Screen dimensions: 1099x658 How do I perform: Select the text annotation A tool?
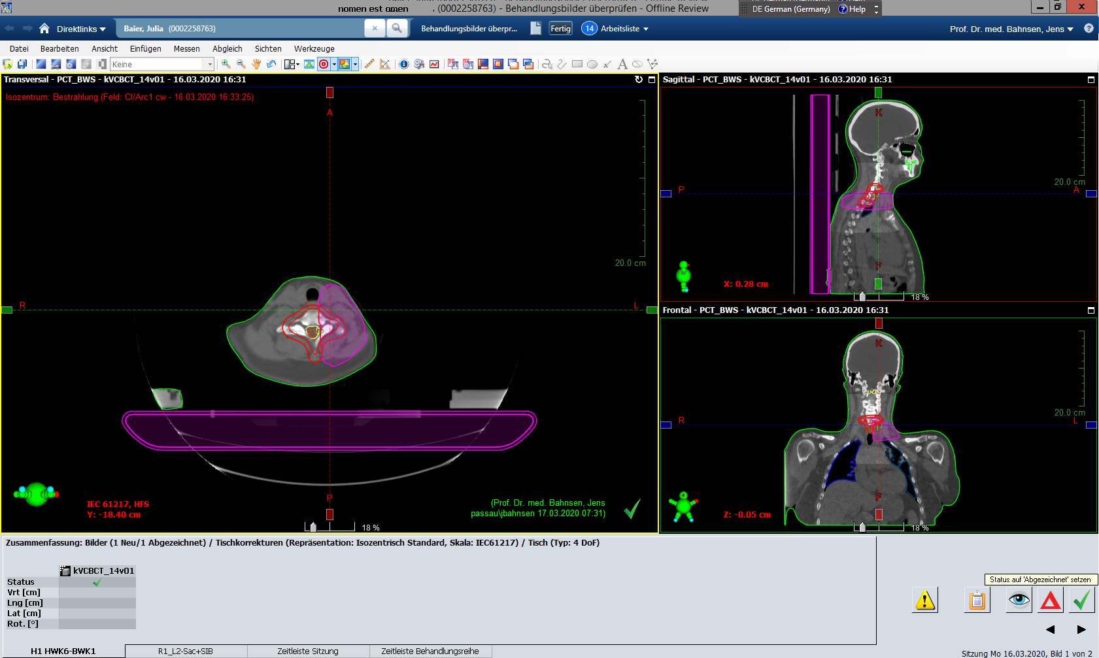pyautogui.click(x=622, y=64)
